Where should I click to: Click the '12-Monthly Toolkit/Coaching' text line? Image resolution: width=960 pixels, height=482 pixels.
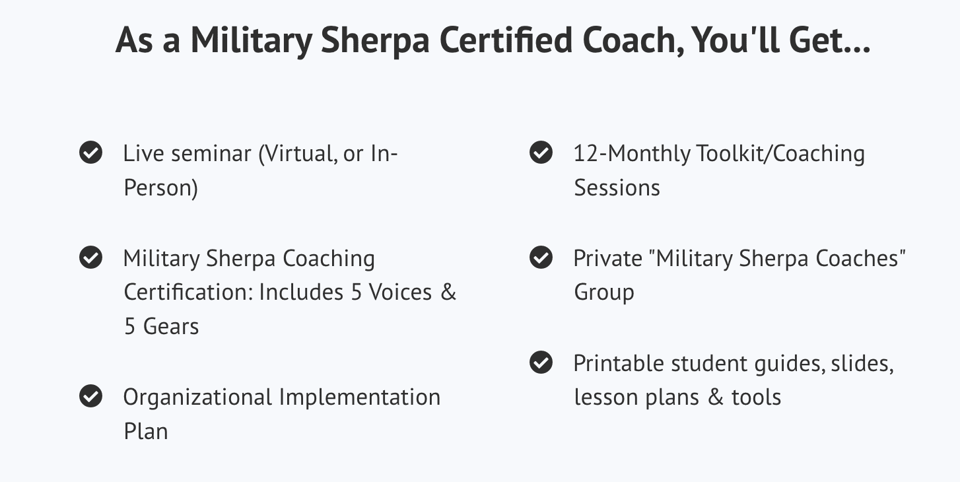[x=719, y=154]
